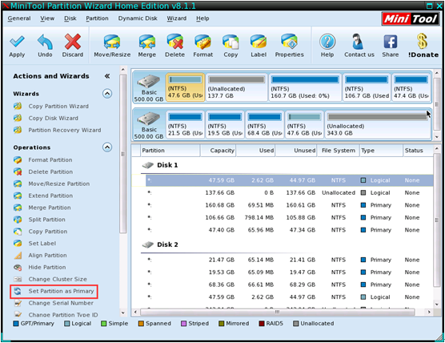Click the Delete toolbar icon
Screen dimensions: 445x343
click(x=174, y=42)
